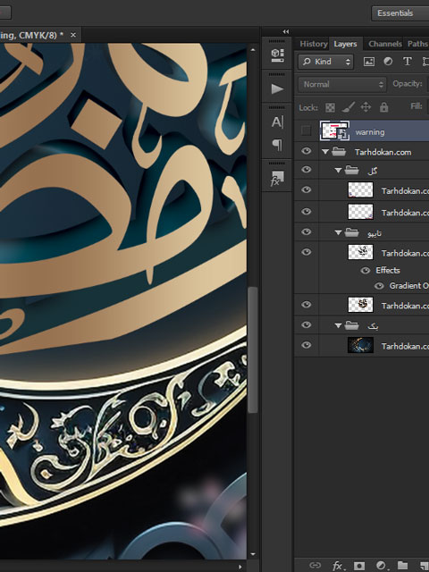Screen dimensions: 429x572
Task: Open the Kind filter dropdown
Action: (x=326, y=62)
